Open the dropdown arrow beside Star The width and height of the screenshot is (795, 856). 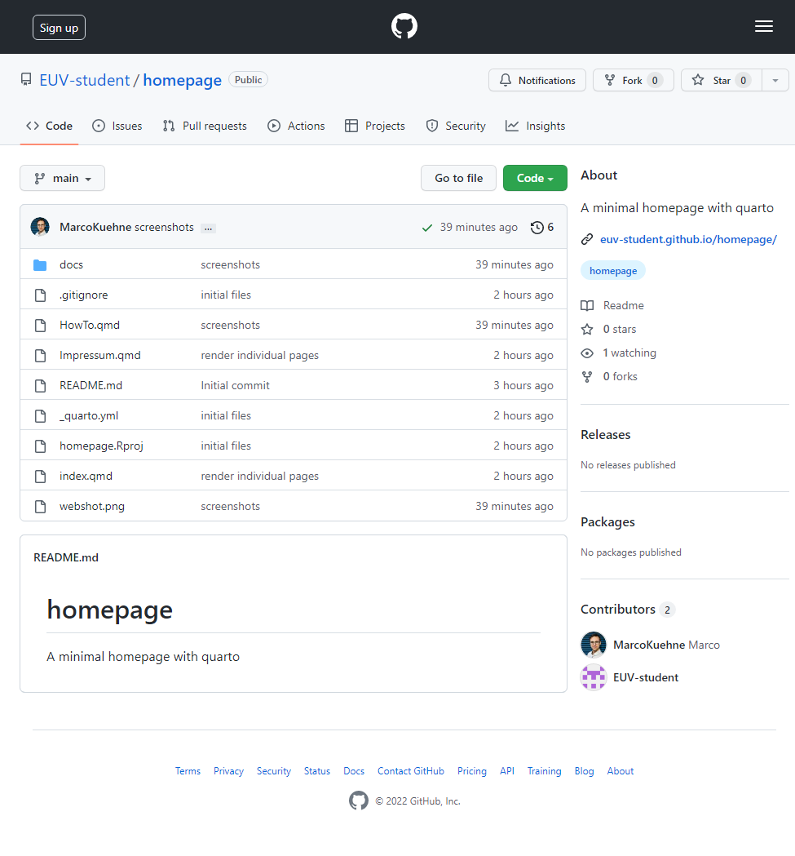(775, 80)
